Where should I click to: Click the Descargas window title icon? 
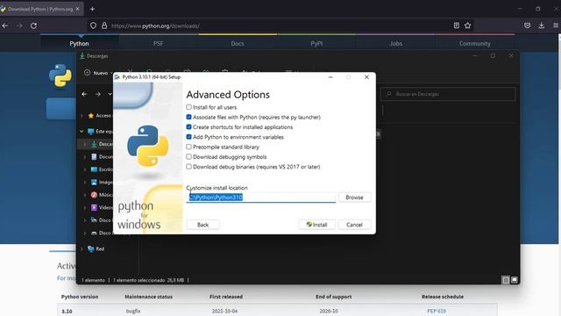[x=82, y=56]
